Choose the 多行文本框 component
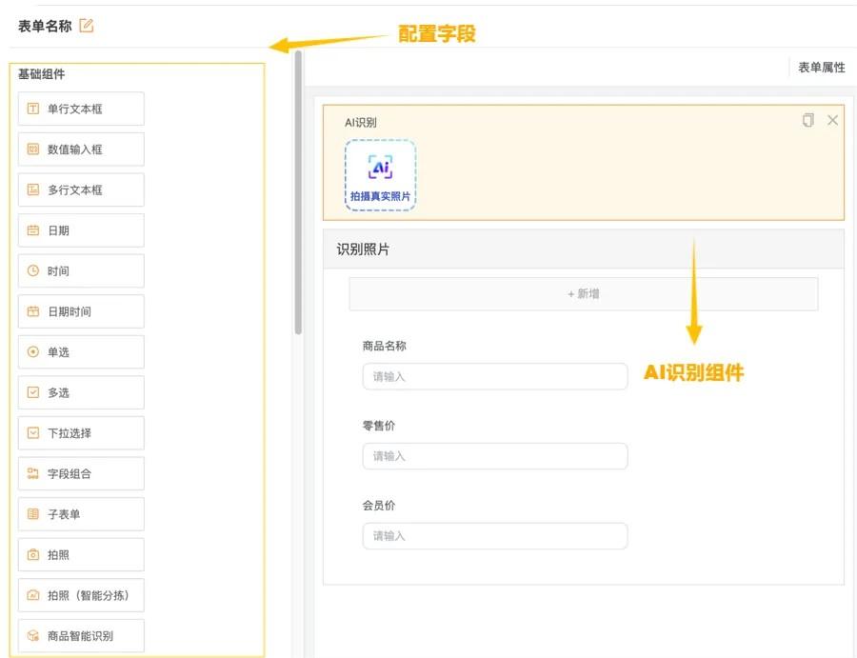This screenshot has height=658, width=857. (81, 189)
